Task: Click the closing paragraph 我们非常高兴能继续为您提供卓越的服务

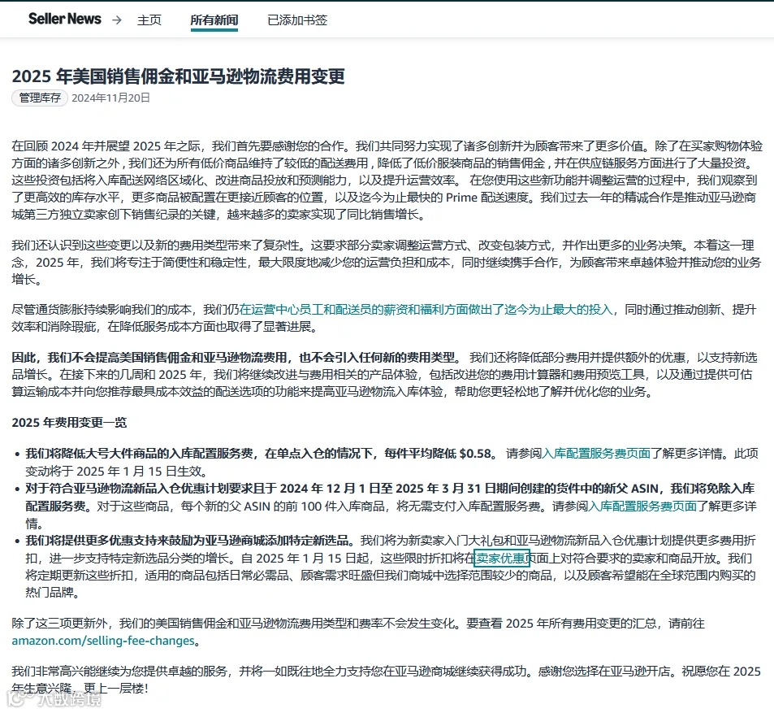Action: 387,680
